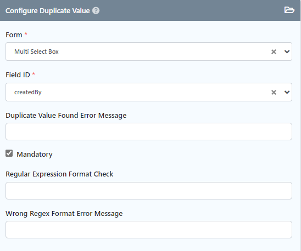Expand the Field ID dropdown chevron
Screen dimensions: 301x251
tap(287, 92)
